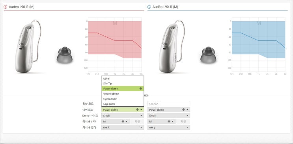
Task: Click the 리시버 / AV label
Action: pyautogui.click(x=89, y=122)
